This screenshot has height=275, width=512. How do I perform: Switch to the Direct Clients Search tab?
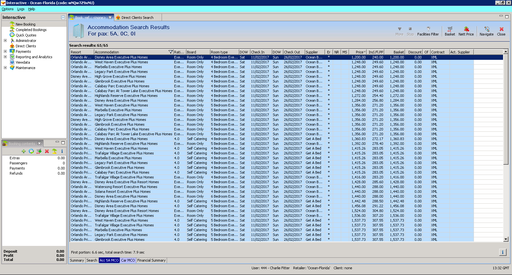coord(137,18)
